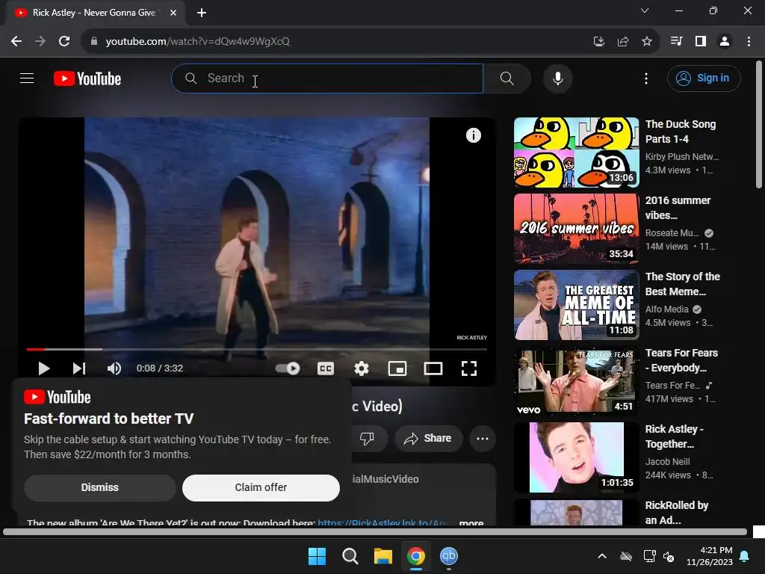Viewport: 765px width, 574px height.
Task: Open the Tears For Fears video thumbnail
Action: (576, 380)
